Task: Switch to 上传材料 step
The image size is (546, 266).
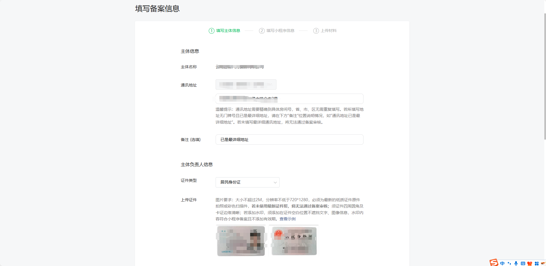Action: [x=329, y=31]
